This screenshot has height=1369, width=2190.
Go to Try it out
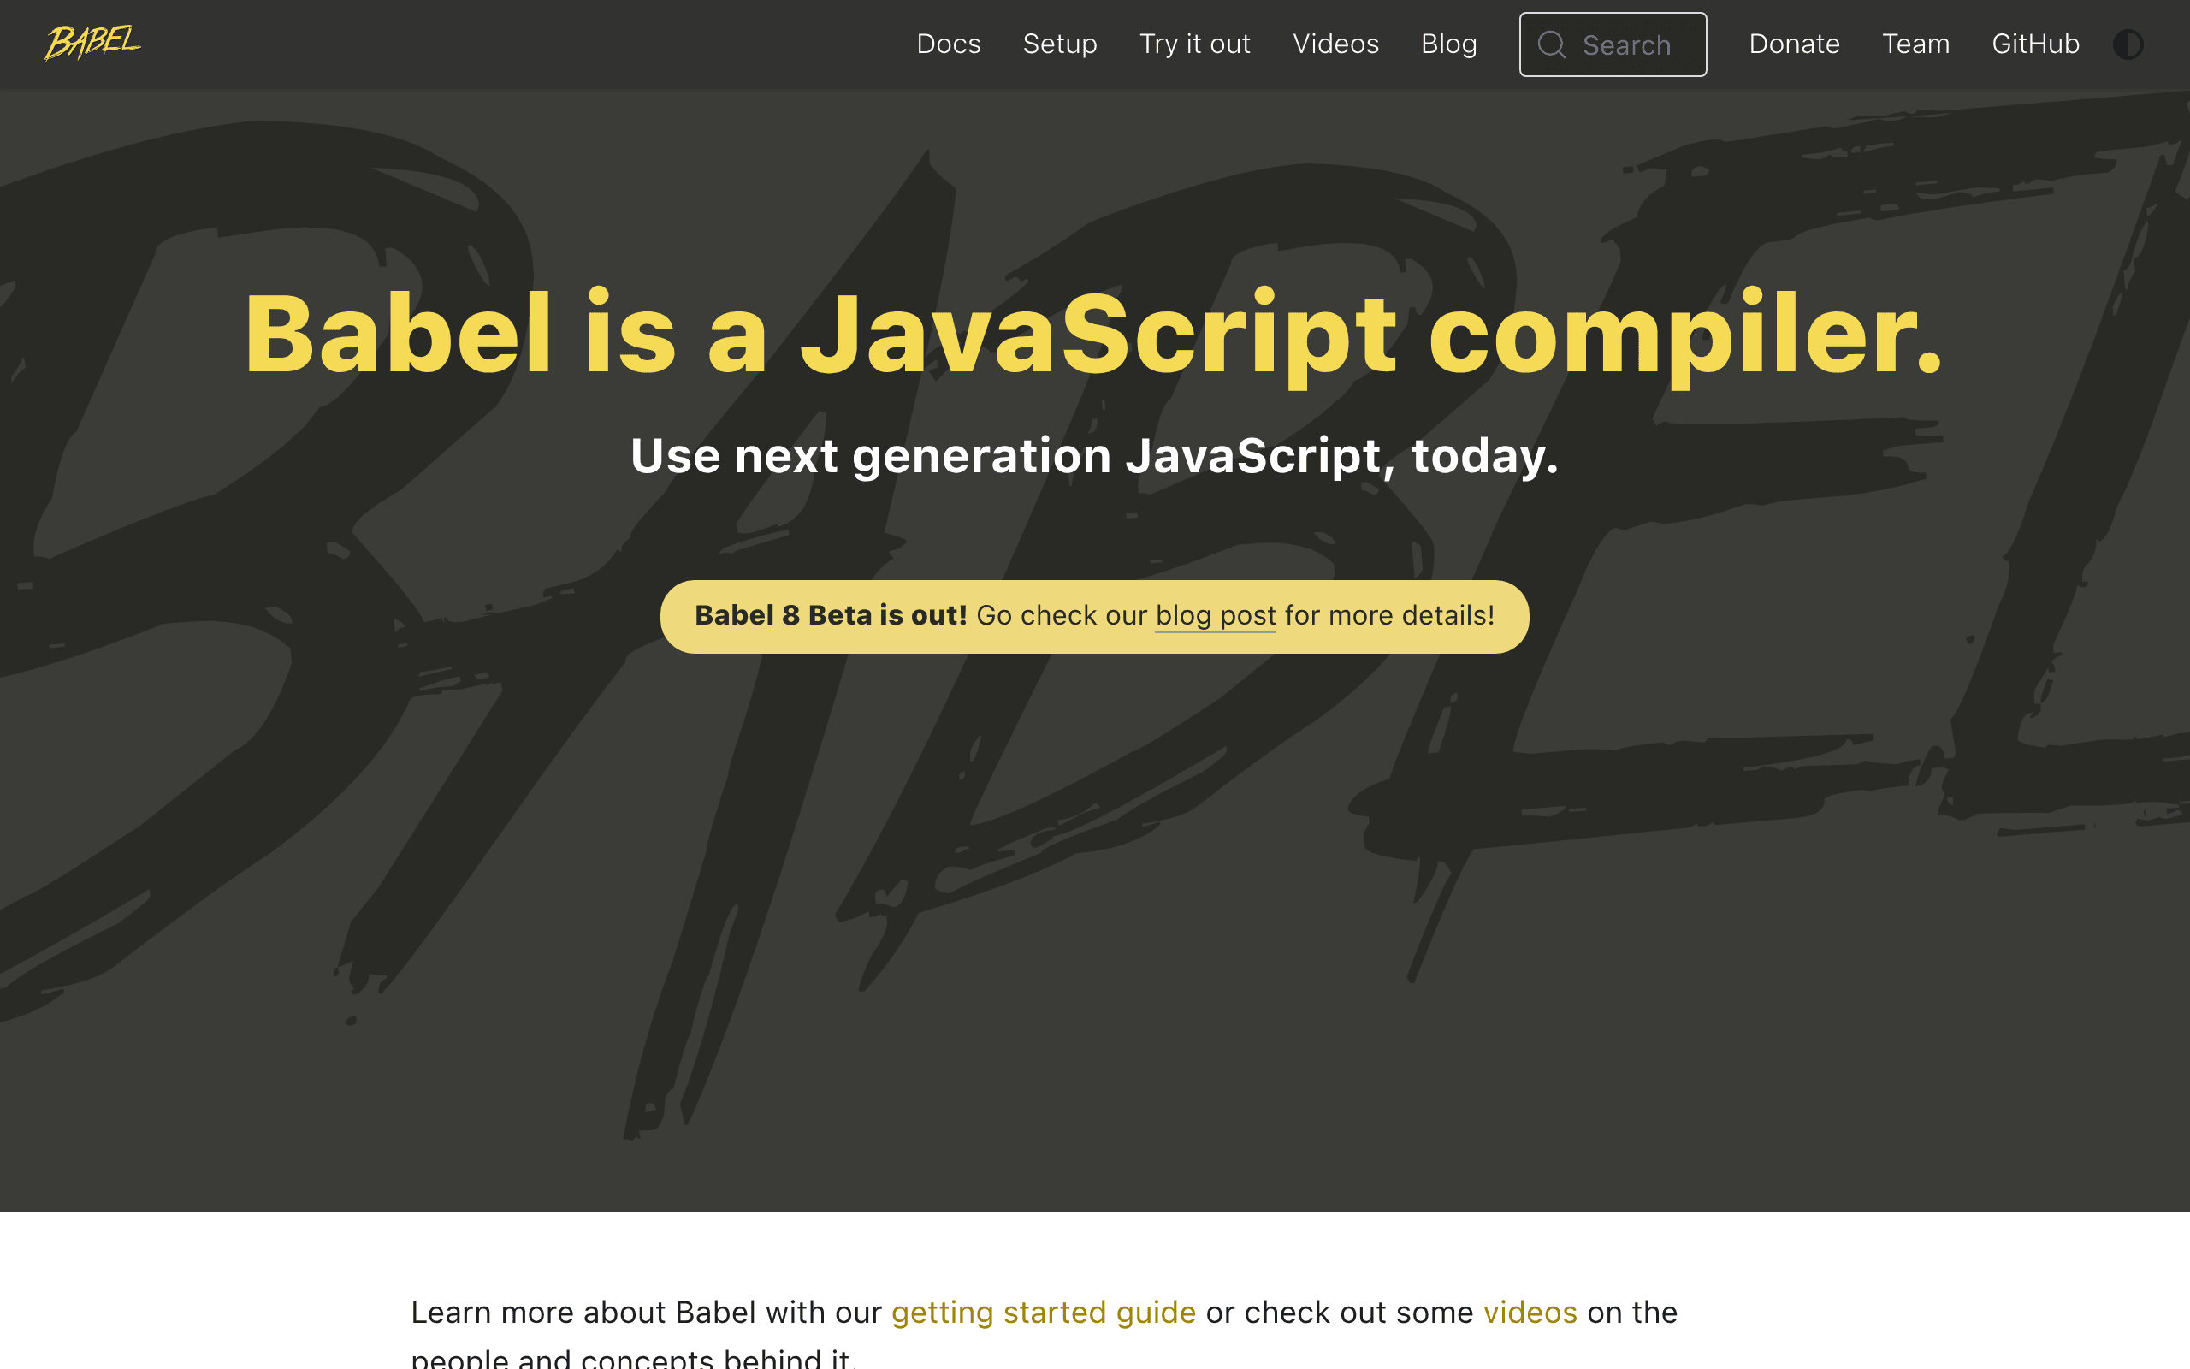(1194, 44)
